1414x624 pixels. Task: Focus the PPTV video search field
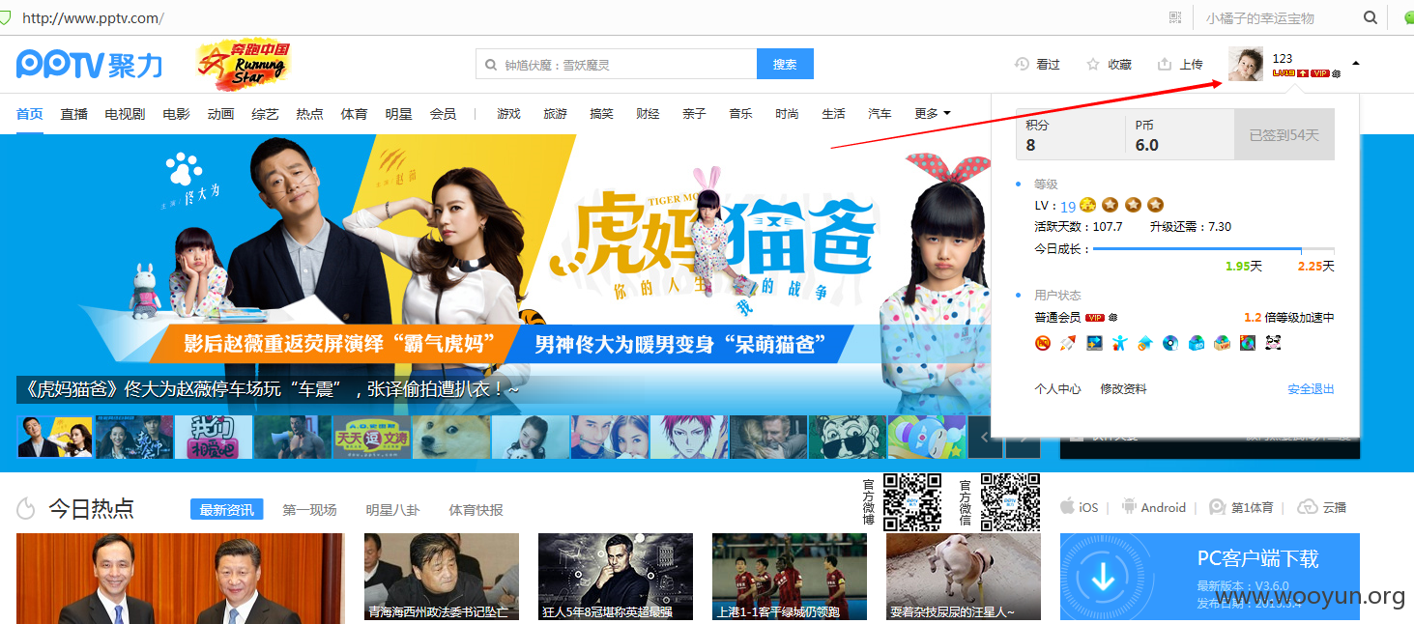tap(617, 65)
